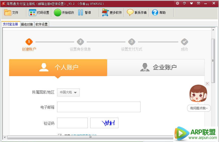Image resolution: width=219 pixels, height=142 pixels.
Task: Click the shirt skin icon in title bar
Action: [x=191, y=3]
